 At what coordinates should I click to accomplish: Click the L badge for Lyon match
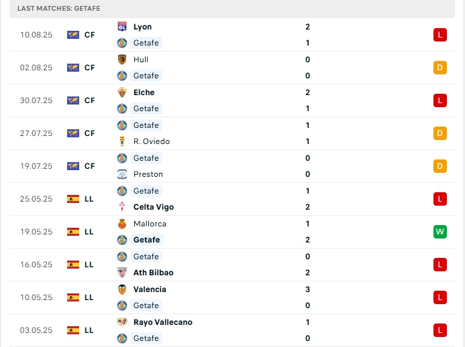tap(440, 35)
